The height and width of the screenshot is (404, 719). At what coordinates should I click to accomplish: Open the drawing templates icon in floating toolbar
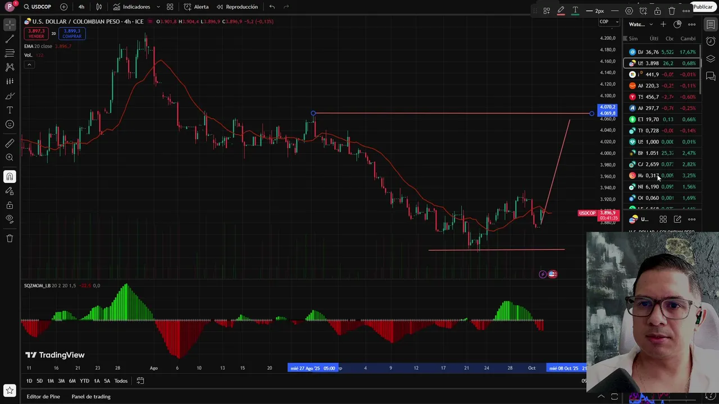click(x=547, y=11)
